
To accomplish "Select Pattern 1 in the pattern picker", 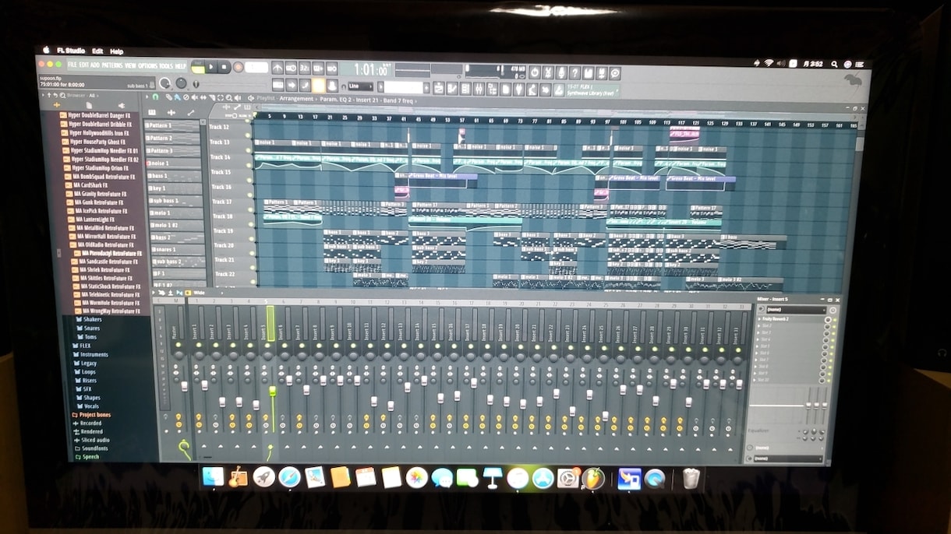I will pos(173,125).
